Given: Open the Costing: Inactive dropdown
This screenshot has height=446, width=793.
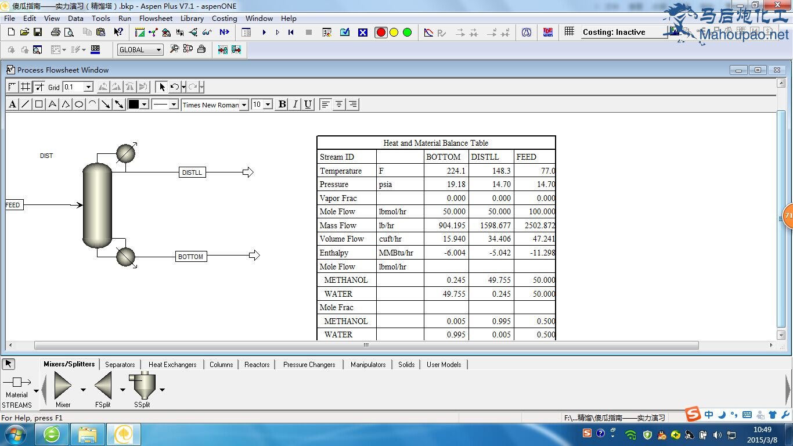Looking at the screenshot, I should (x=625, y=32).
